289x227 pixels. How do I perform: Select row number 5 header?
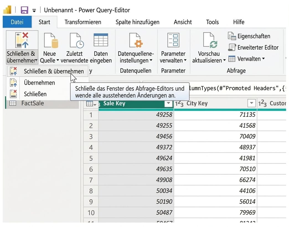click(91, 159)
